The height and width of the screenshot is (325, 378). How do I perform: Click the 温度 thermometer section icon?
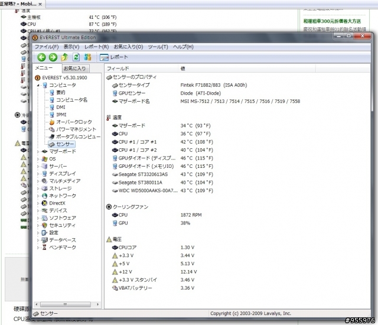click(x=109, y=118)
